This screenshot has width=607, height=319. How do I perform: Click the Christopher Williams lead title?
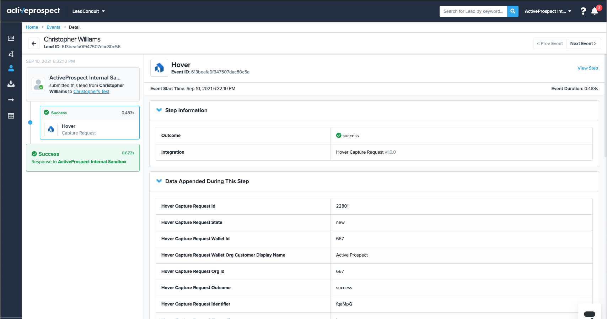[72, 39]
